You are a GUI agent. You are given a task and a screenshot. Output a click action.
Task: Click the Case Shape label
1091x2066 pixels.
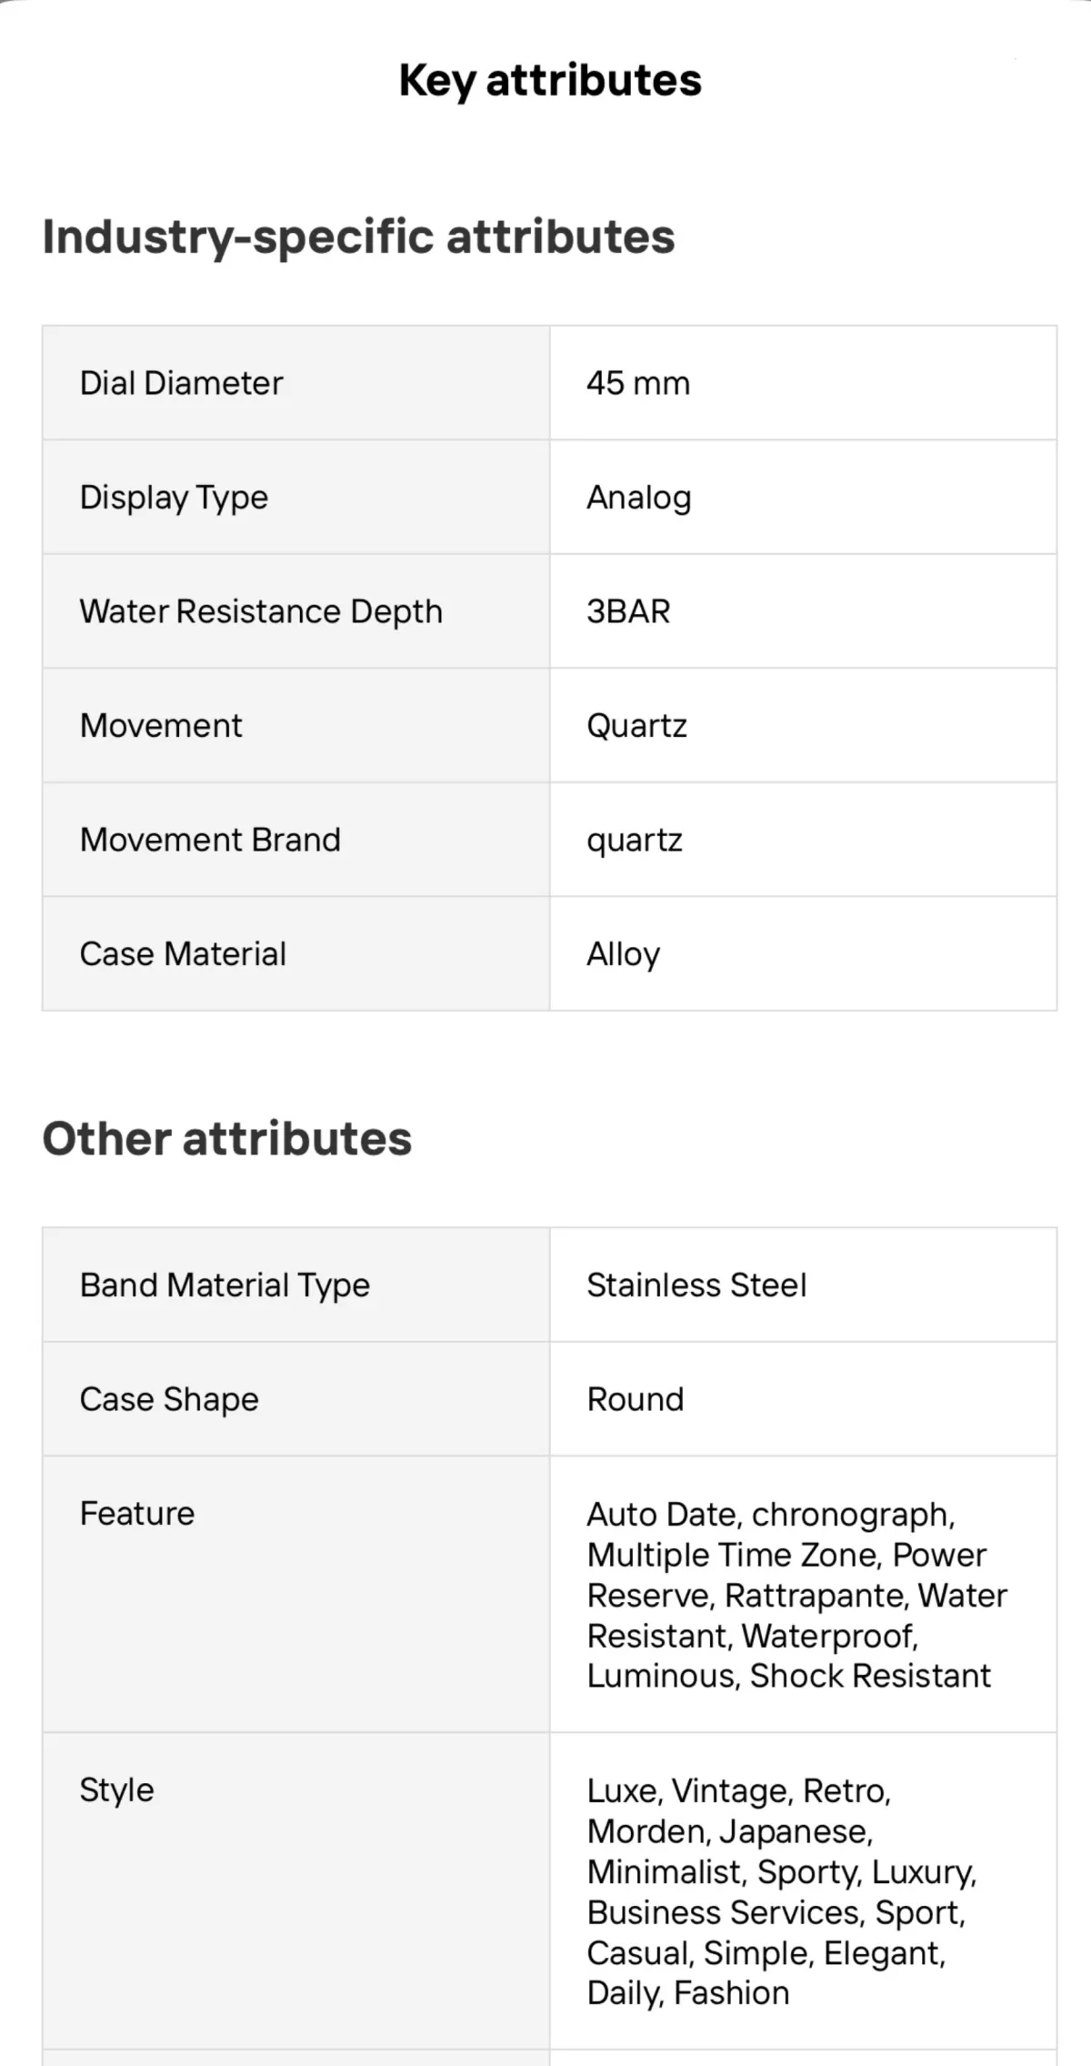click(169, 1400)
